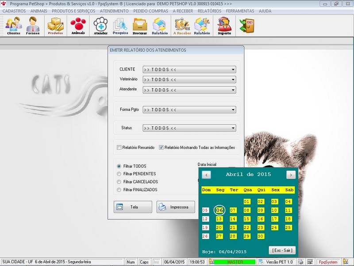
Task: Open the Clientes toolbar icon
Action: click(x=14, y=26)
